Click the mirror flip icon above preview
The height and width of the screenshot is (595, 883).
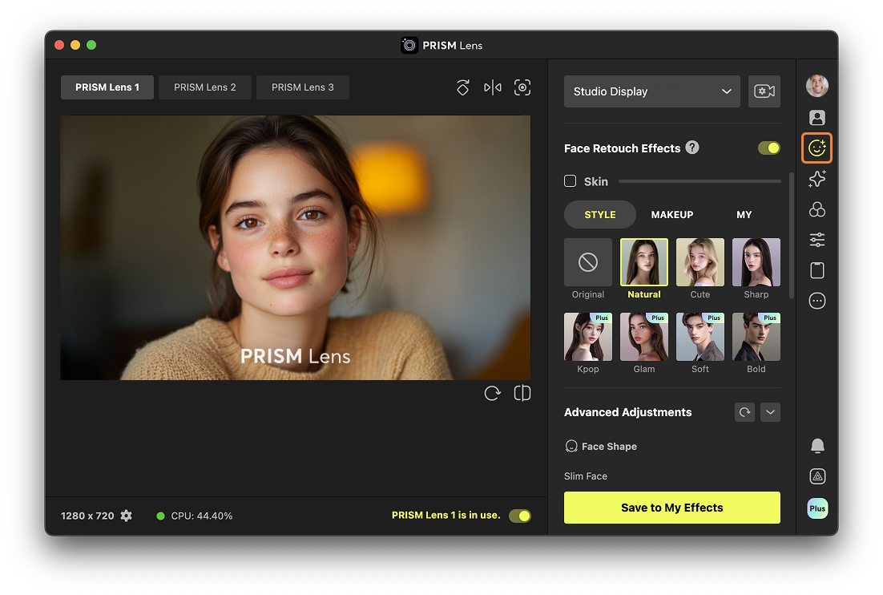(493, 87)
